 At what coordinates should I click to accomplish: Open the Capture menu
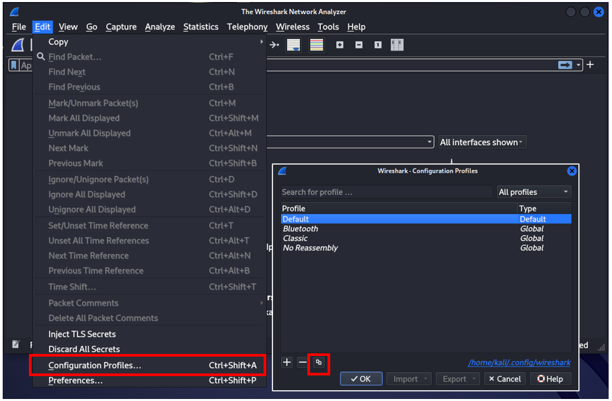coord(121,27)
